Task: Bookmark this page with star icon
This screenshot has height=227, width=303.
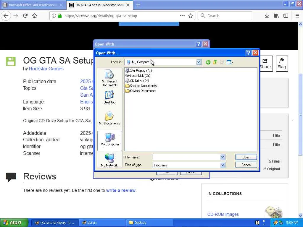Action: click(191, 16)
